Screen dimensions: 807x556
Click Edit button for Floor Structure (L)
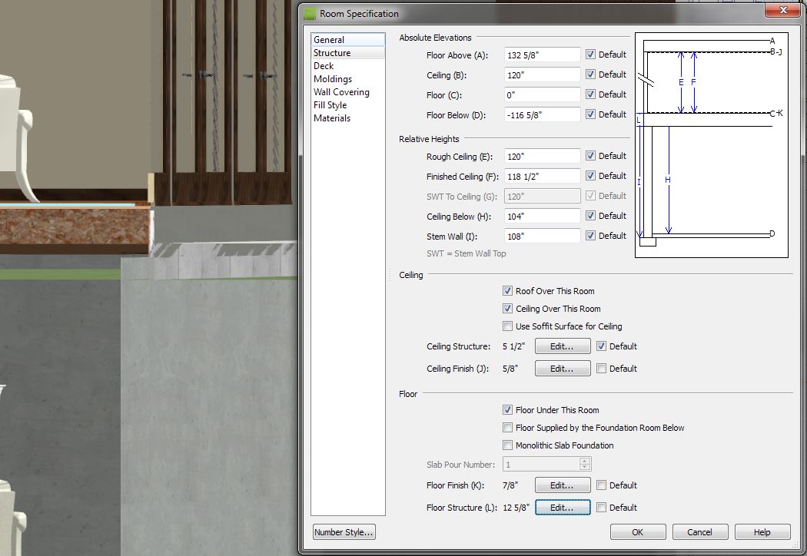563,508
